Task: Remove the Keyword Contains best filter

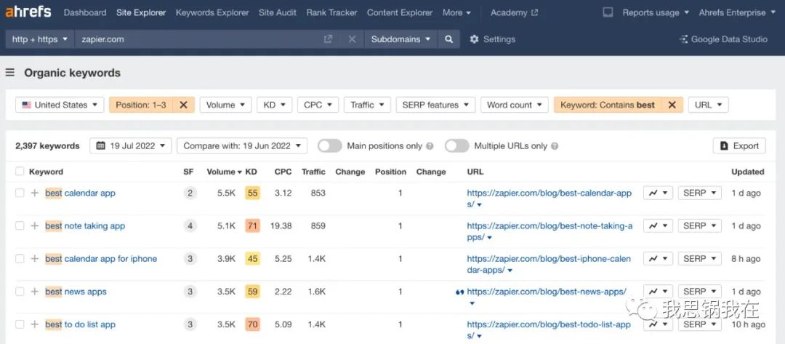Action: (x=672, y=105)
